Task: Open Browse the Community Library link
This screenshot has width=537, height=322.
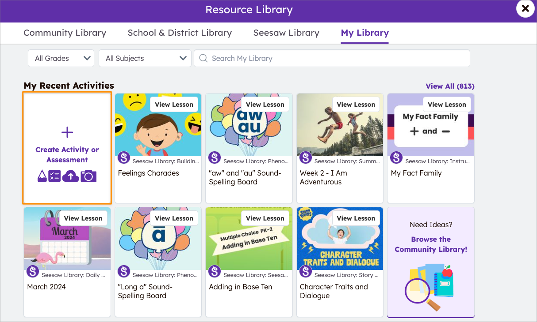Action: tap(430, 244)
